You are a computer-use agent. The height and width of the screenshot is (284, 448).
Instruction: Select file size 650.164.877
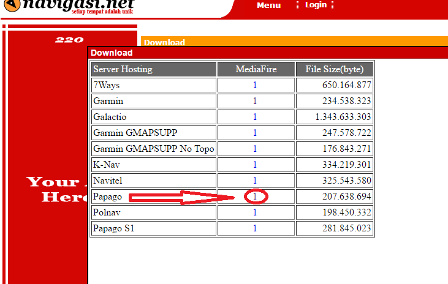pyautogui.click(x=346, y=85)
